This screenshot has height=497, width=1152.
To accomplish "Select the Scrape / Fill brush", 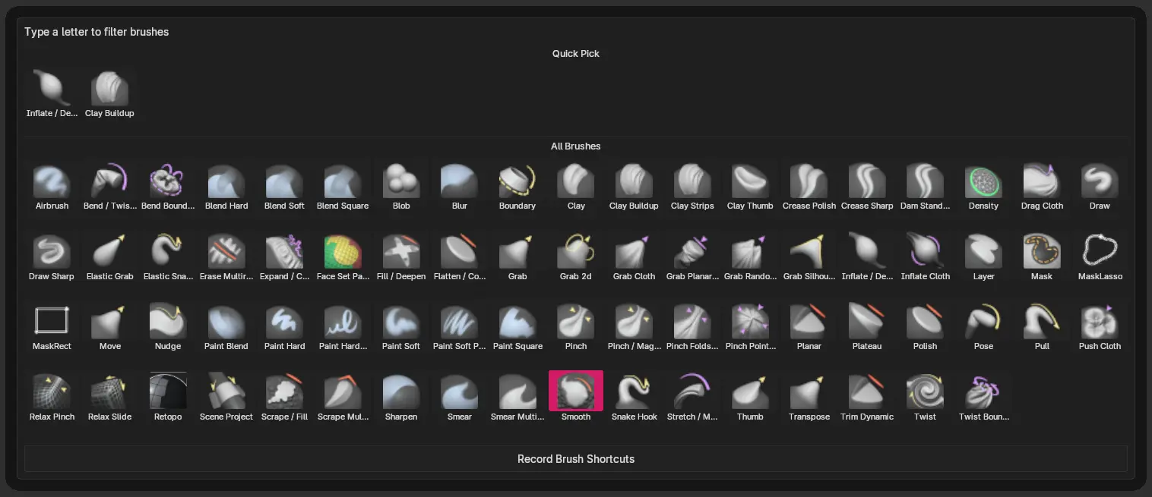I will 284,398.
